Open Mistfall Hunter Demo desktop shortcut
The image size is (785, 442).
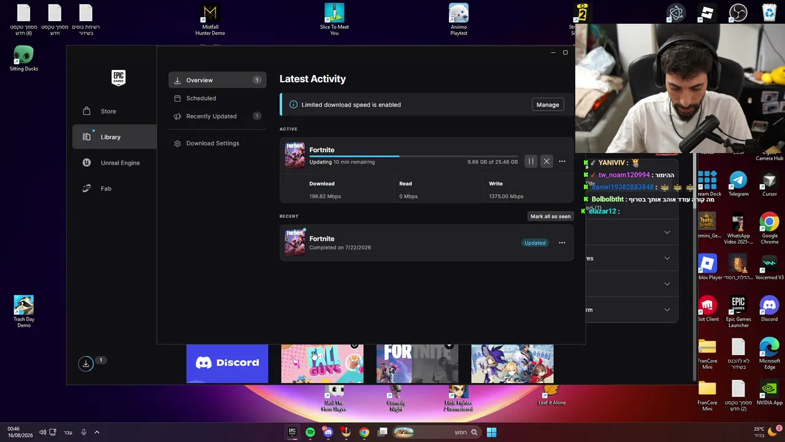(x=210, y=20)
